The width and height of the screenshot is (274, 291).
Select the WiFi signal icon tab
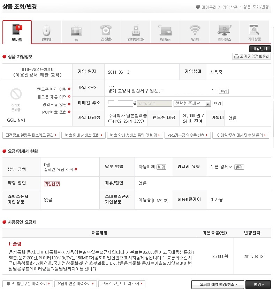(x=195, y=32)
